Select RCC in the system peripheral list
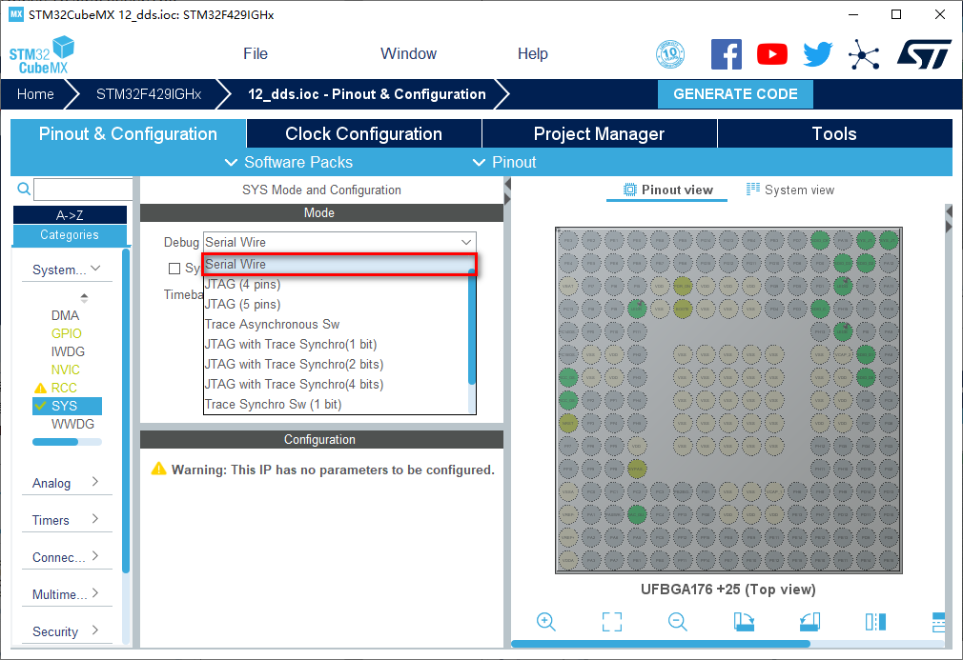This screenshot has height=660, width=963. click(x=64, y=388)
